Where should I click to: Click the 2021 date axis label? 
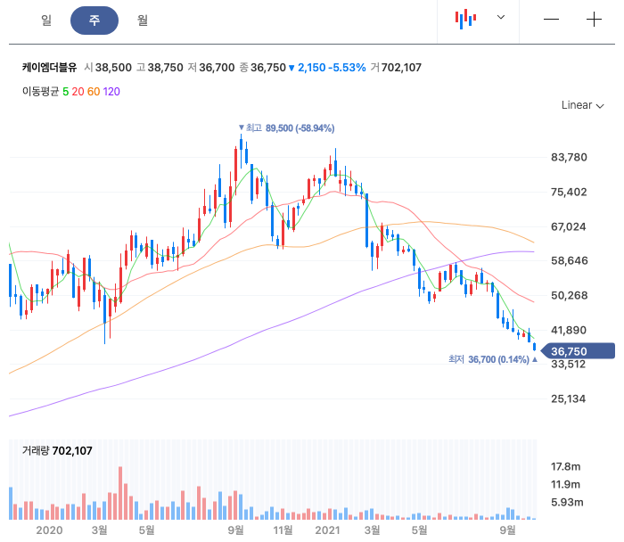327,530
